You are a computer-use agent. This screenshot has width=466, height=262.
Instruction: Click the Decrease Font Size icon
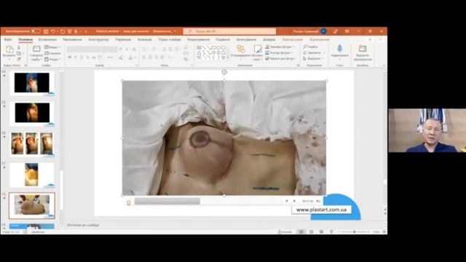(127, 49)
